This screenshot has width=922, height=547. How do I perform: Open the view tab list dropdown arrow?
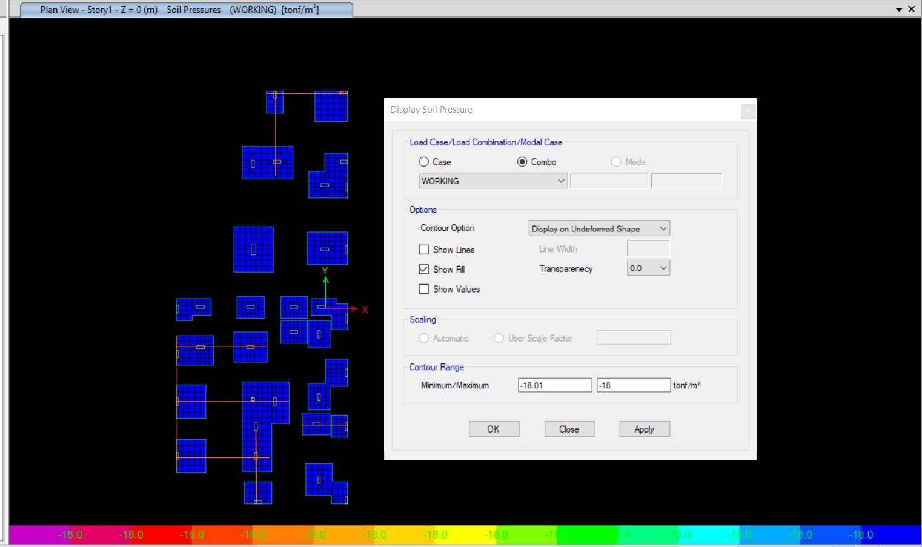click(x=899, y=10)
